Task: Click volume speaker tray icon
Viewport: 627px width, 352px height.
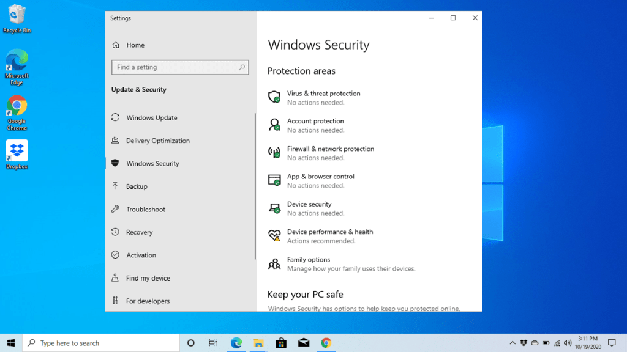Action: pos(568,343)
